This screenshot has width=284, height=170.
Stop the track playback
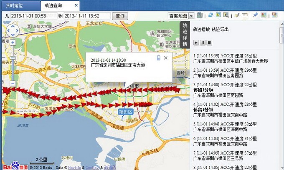click(209, 42)
